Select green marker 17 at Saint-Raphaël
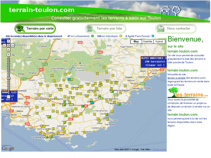This screenshot has width=211, height=158. pyautogui.click(x=119, y=104)
